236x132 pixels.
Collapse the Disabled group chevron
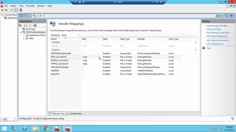tap(195, 43)
